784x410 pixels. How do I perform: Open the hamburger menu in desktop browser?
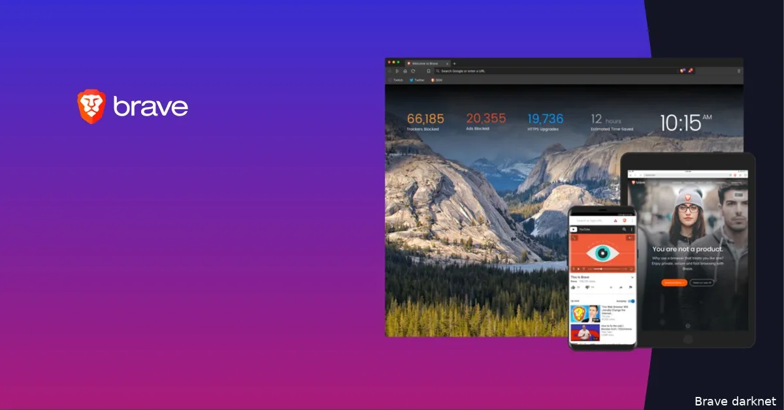pyautogui.click(x=739, y=71)
